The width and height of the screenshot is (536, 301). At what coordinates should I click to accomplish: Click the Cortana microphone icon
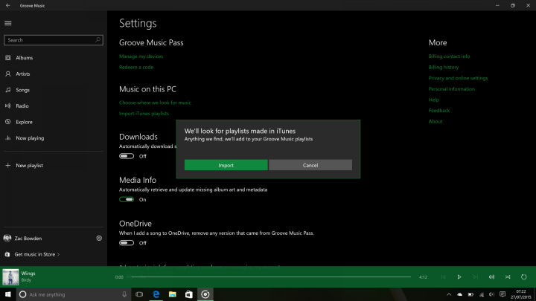pyautogui.click(x=124, y=294)
